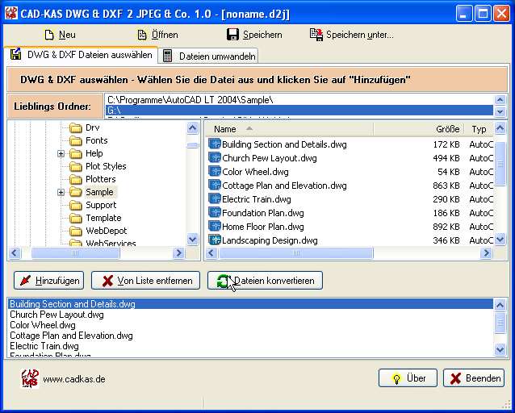The height and width of the screenshot is (413, 515).
Task: Expand the Sample folder tree node
Action: click(61, 192)
